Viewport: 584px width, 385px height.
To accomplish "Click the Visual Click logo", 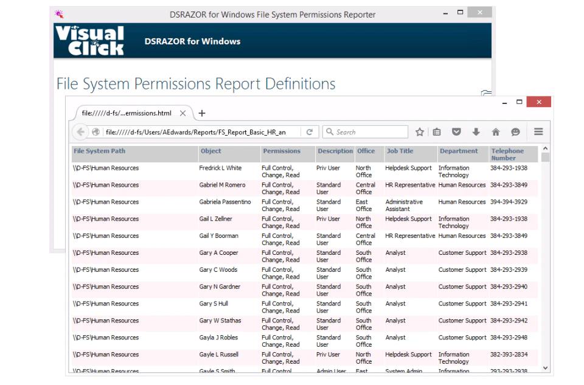I will 90,41.
